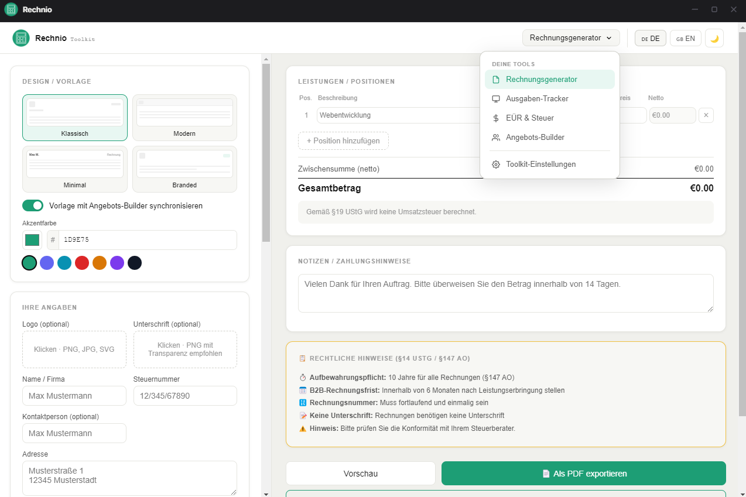The height and width of the screenshot is (497, 746).
Task: Select the green accent color swatch
Action: 29,263
